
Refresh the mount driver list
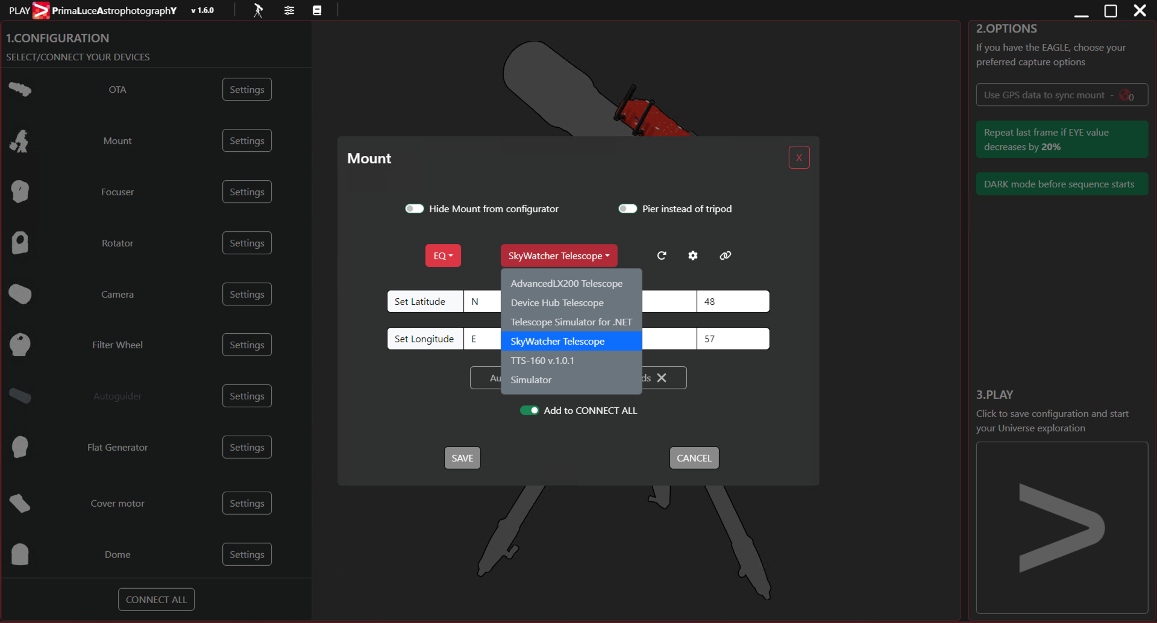(662, 255)
